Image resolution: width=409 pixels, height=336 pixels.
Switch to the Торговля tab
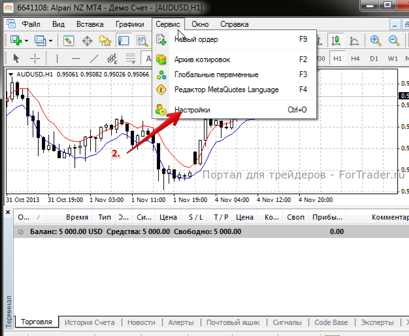pyautogui.click(x=37, y=322)
